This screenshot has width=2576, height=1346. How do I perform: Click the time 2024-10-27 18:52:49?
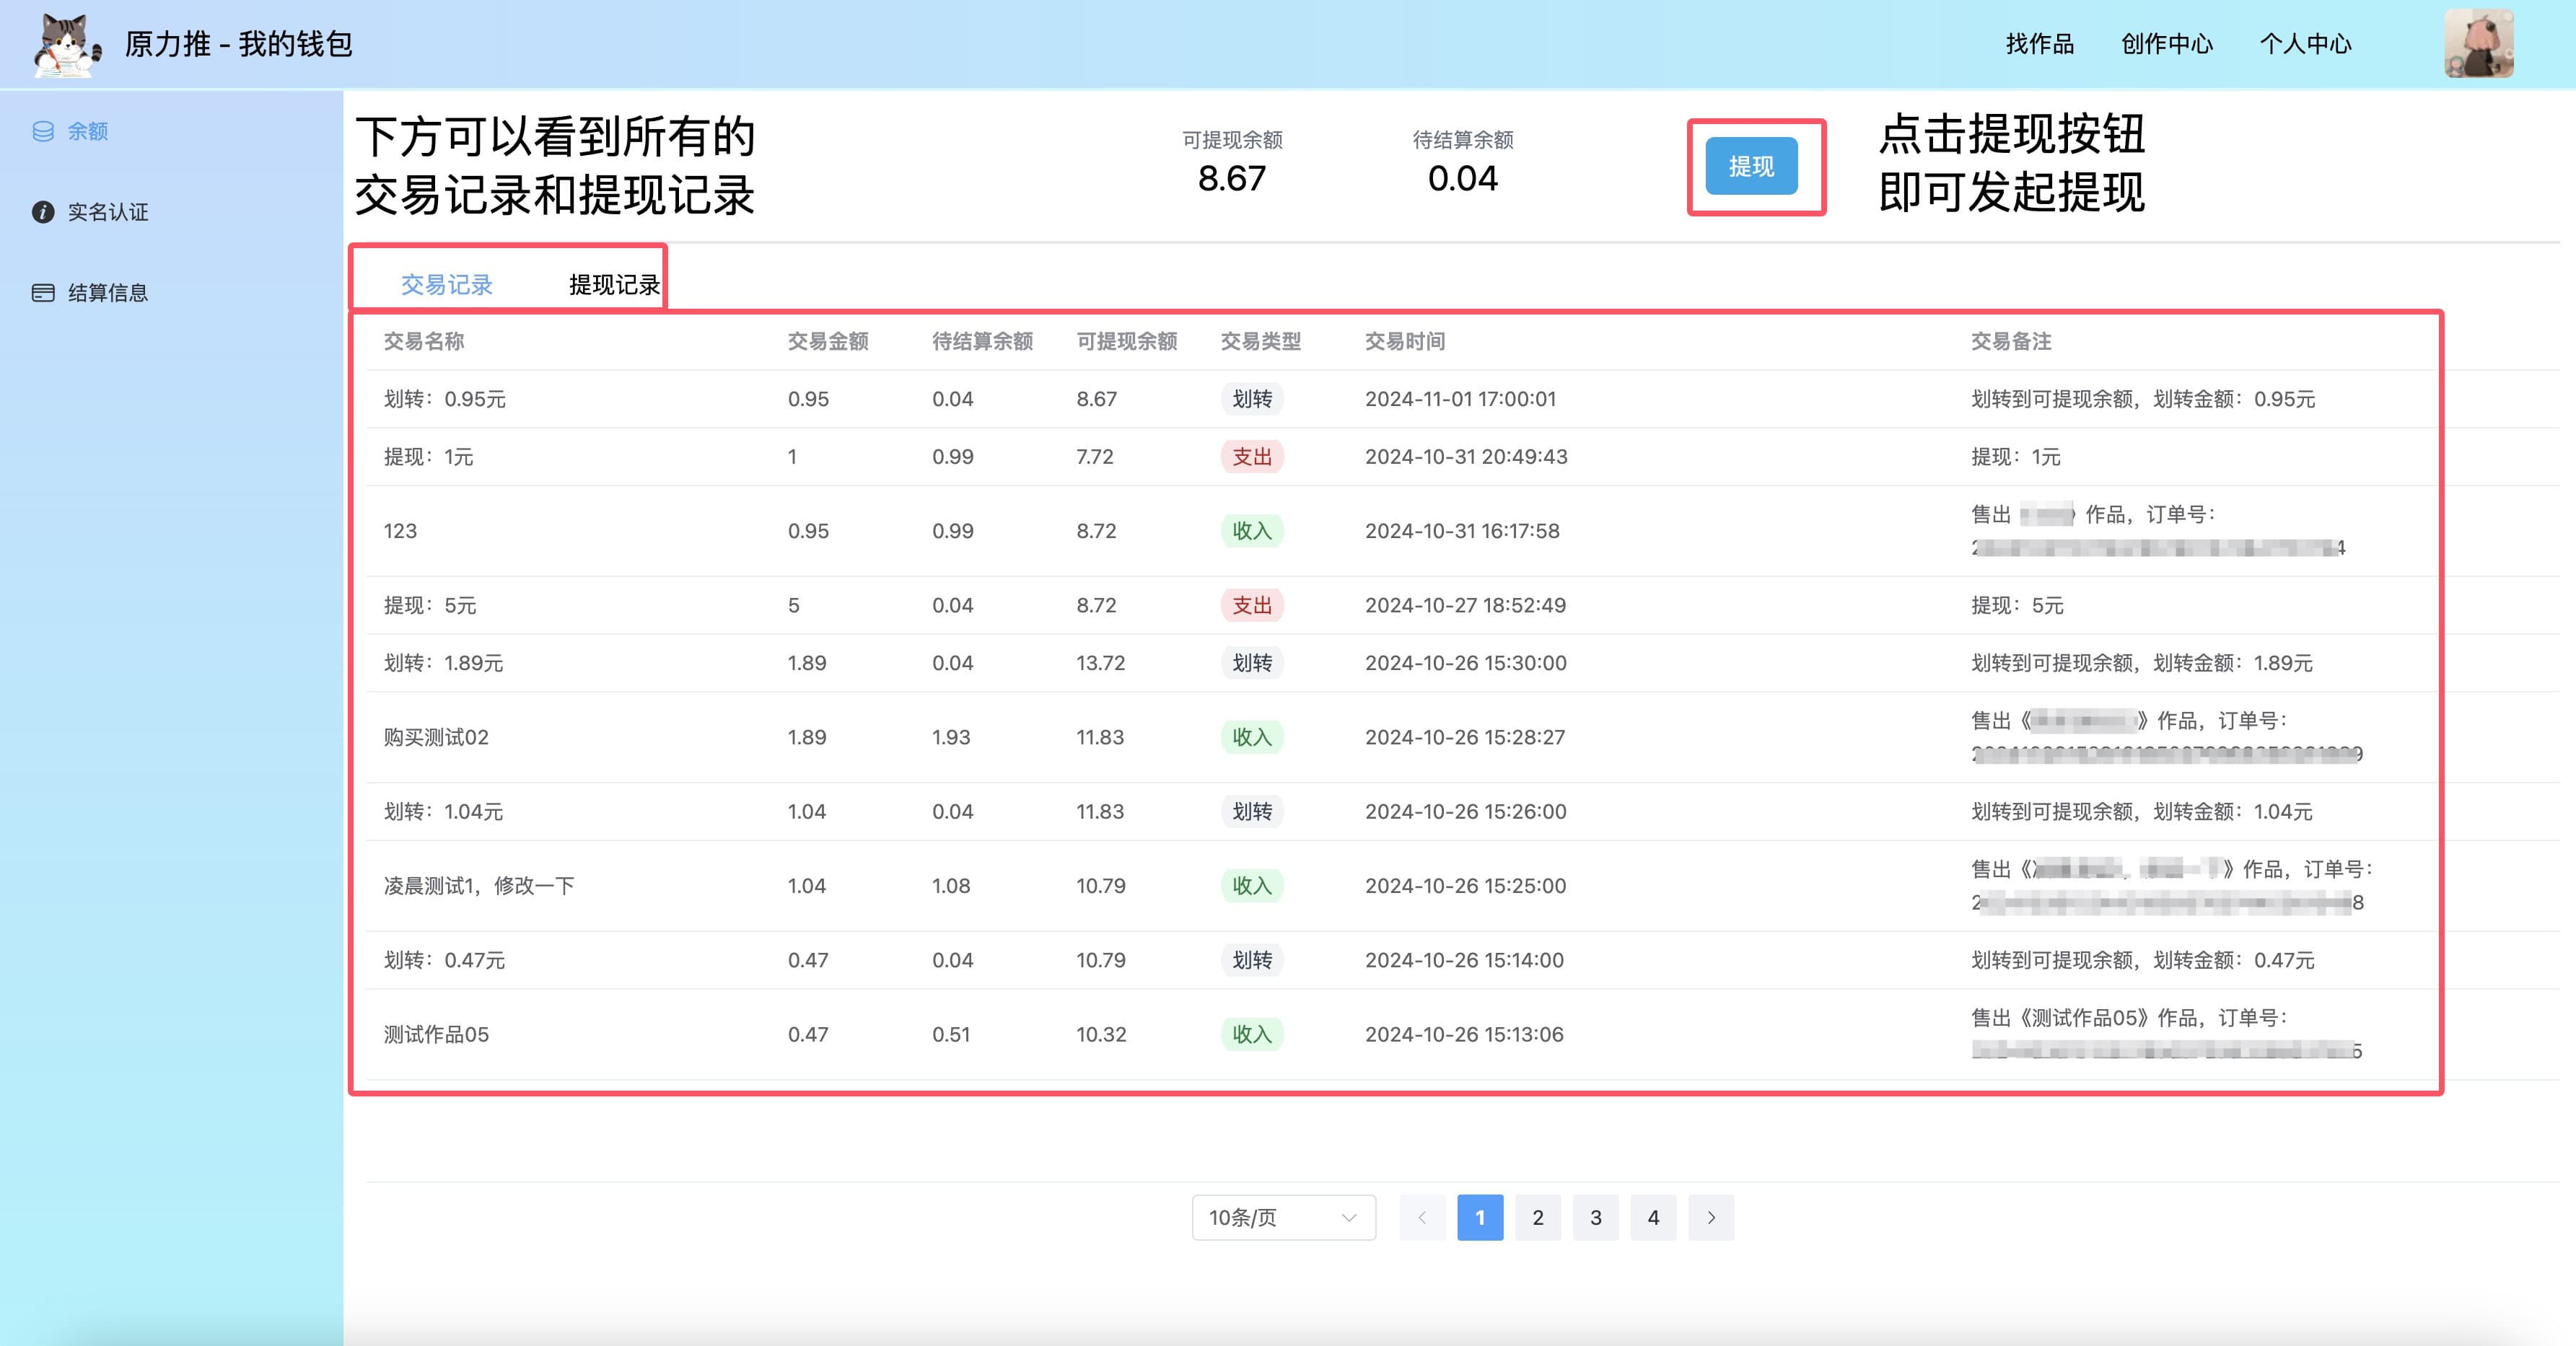[x=1465, y=605]
